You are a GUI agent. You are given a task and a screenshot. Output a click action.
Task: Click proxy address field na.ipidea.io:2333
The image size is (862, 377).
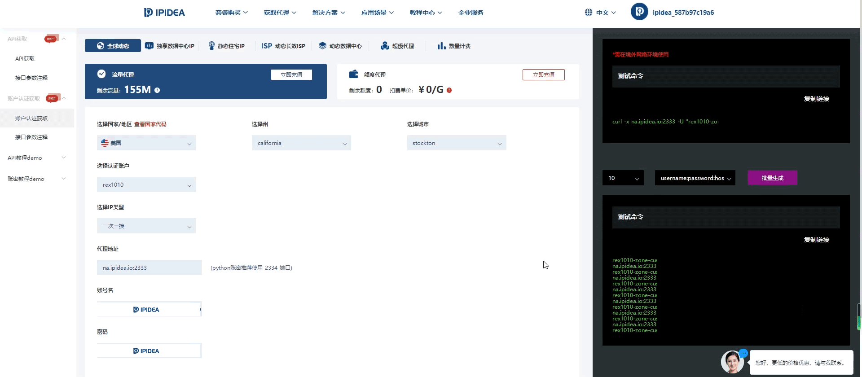(150, 267)
